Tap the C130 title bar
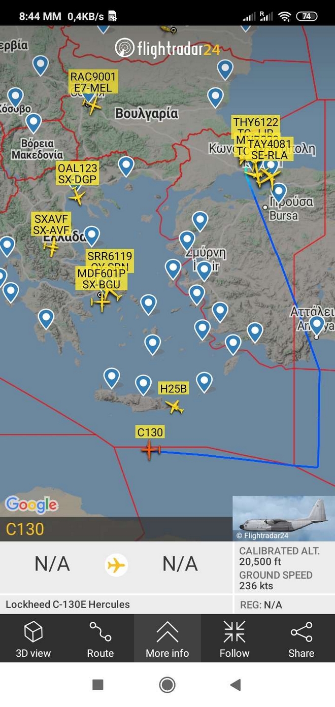This screenshot has height=707, width=335. coord(116,529)
